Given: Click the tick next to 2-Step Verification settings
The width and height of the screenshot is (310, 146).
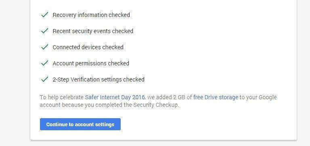Looking at the screenshot, I should point(45,79).
